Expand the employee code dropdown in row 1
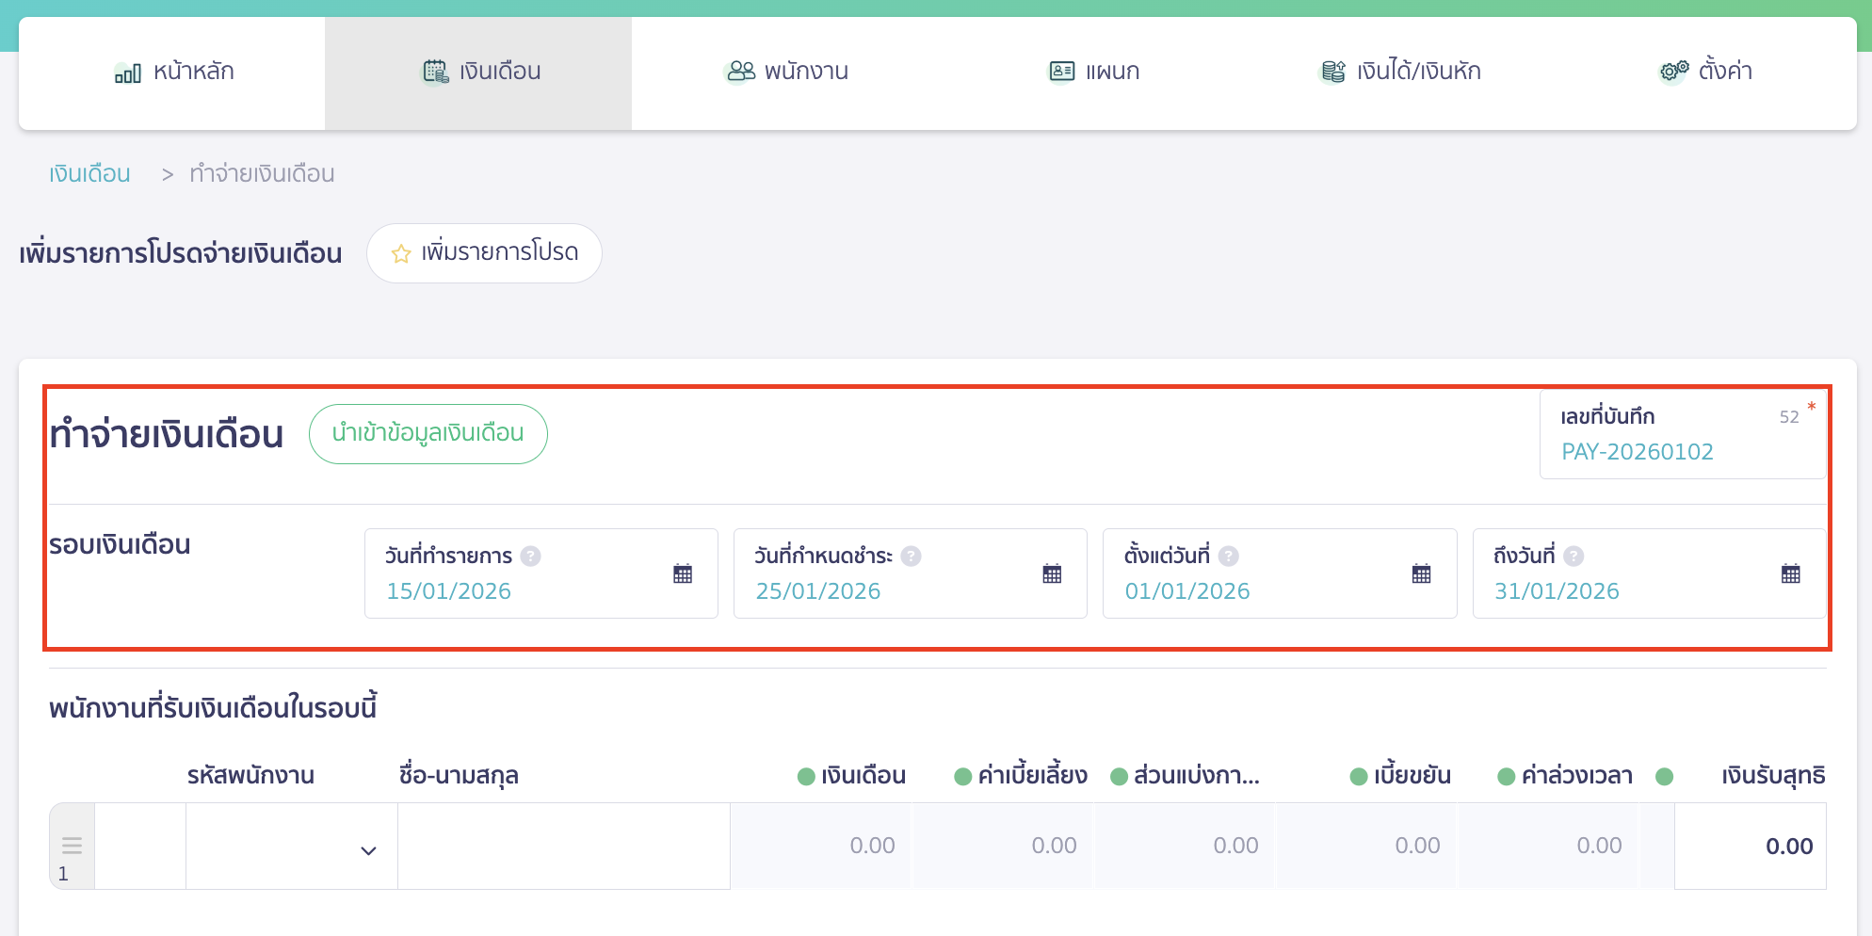The width and height of the screenshot is (1872, 936). coord(368,850)
